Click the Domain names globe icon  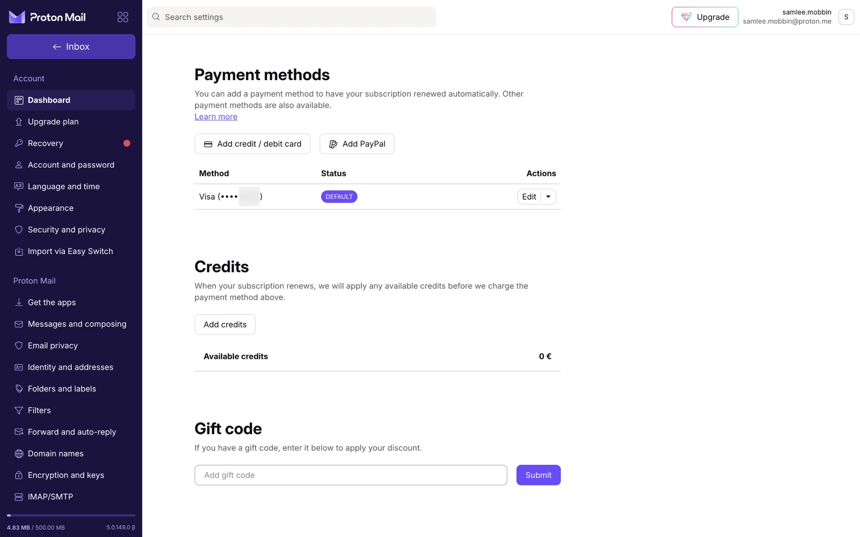coord(19,454)
